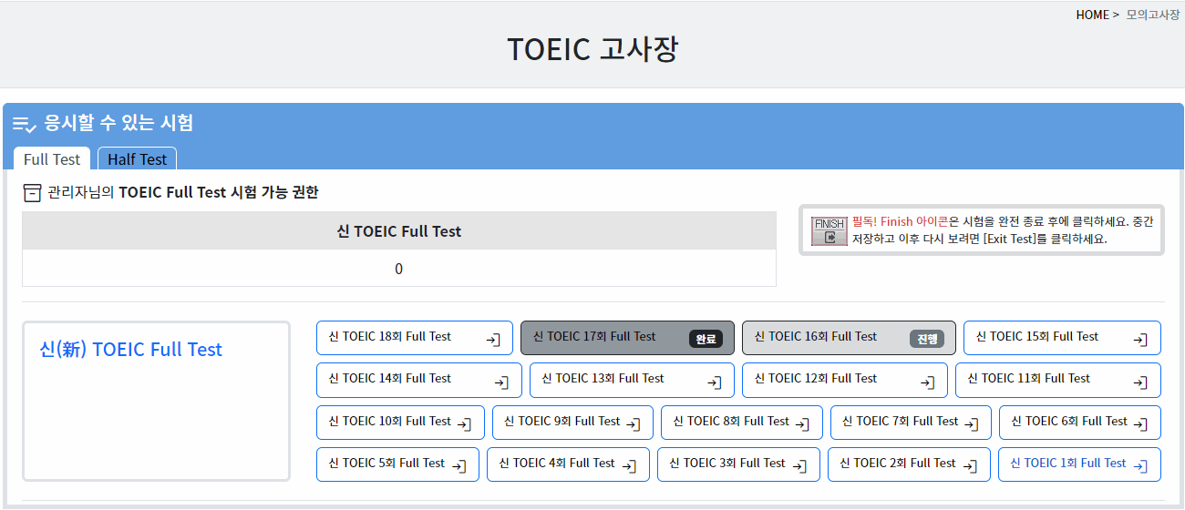Viewport: 1185px width, 510px height.
Task: Click the archive icon beside 관리자님
Action: pyautogui.click(x=33, y=192)
